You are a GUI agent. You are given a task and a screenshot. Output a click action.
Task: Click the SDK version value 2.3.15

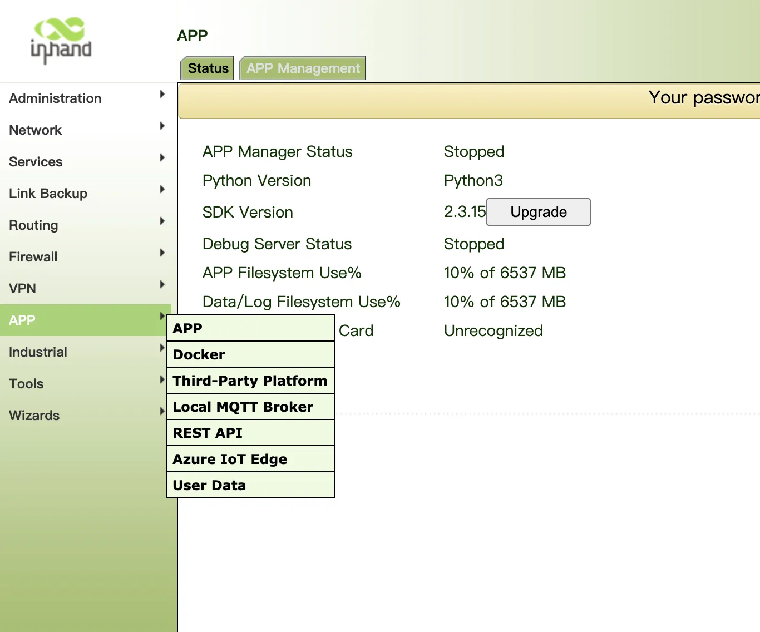point(465,212)
